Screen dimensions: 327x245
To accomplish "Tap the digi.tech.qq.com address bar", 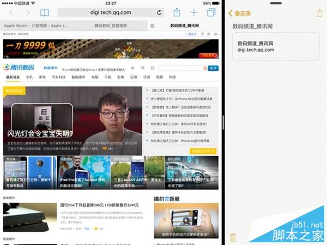I will pyautogui.click(x=111, y=13).
